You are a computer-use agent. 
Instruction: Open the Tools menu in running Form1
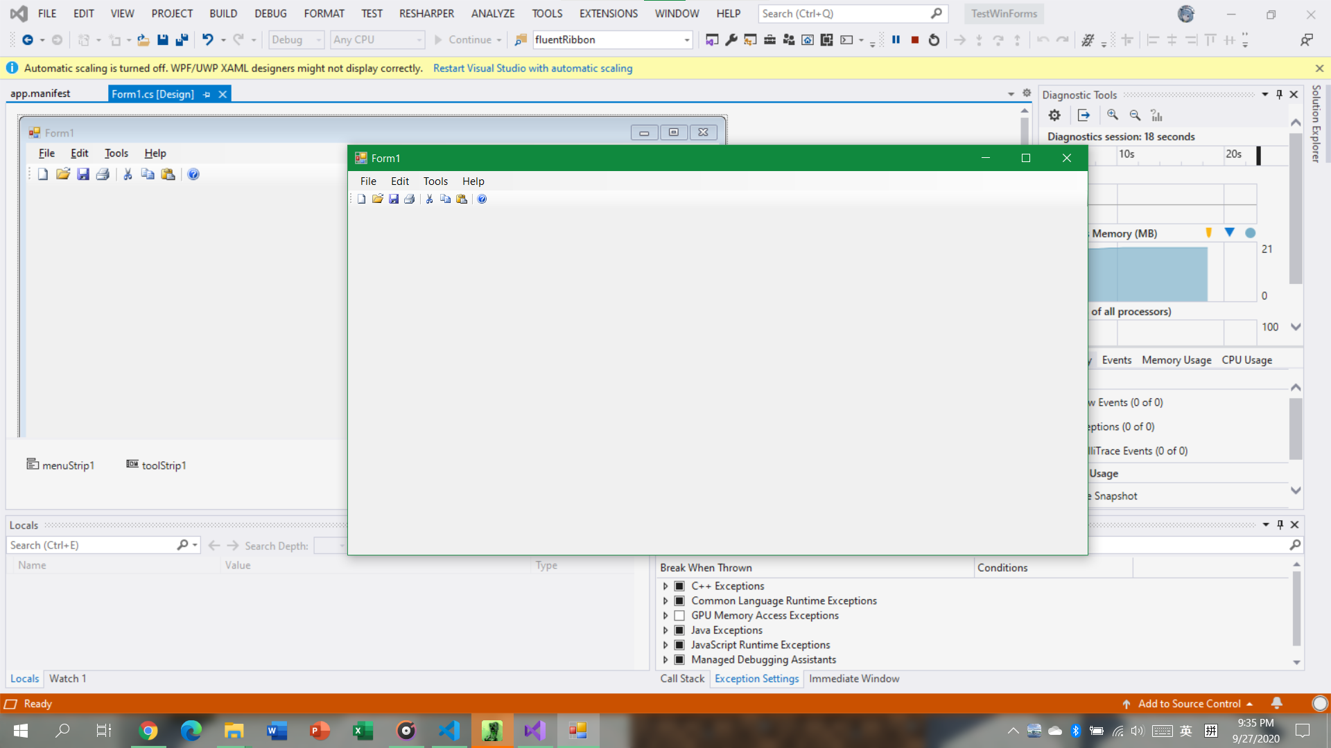coord(435,181)
